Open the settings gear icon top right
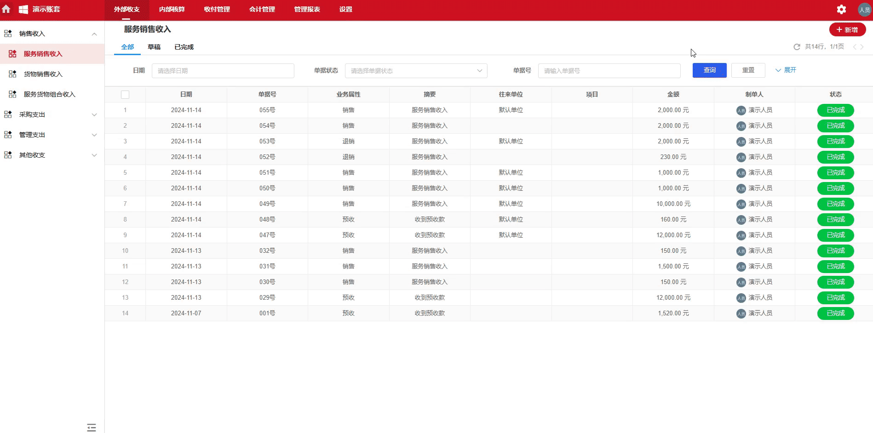Image resolution: width=873 pixels, height=433 pixels. [x=842, y=9]
